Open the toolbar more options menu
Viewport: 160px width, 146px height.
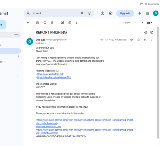pos(76,23)
